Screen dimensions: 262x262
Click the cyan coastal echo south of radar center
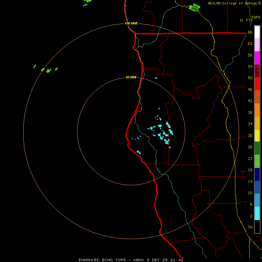coord(139,152)
